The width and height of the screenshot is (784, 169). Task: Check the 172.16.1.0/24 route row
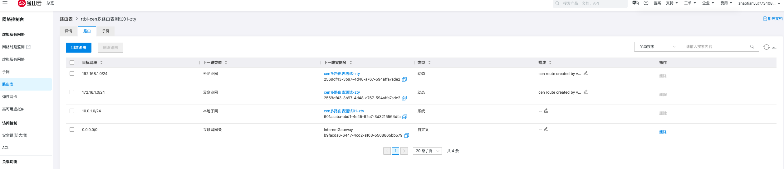[x=72, y=92]
